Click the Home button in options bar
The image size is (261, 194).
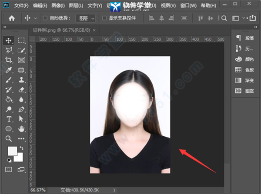click(x=12, y=18)
